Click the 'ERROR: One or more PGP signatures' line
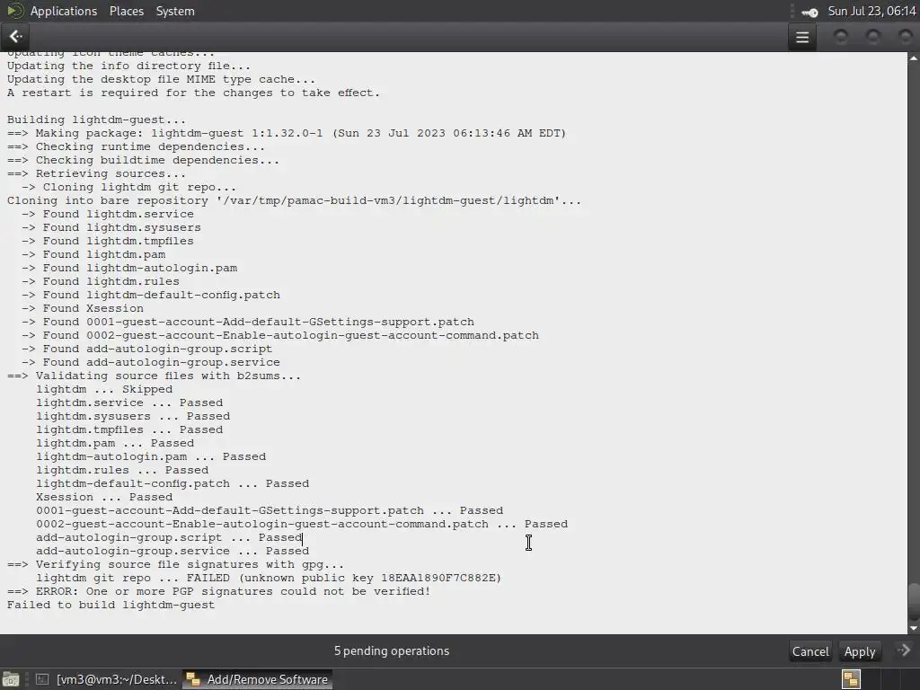This screenshot has width=920, height=690. pos(219,591)
